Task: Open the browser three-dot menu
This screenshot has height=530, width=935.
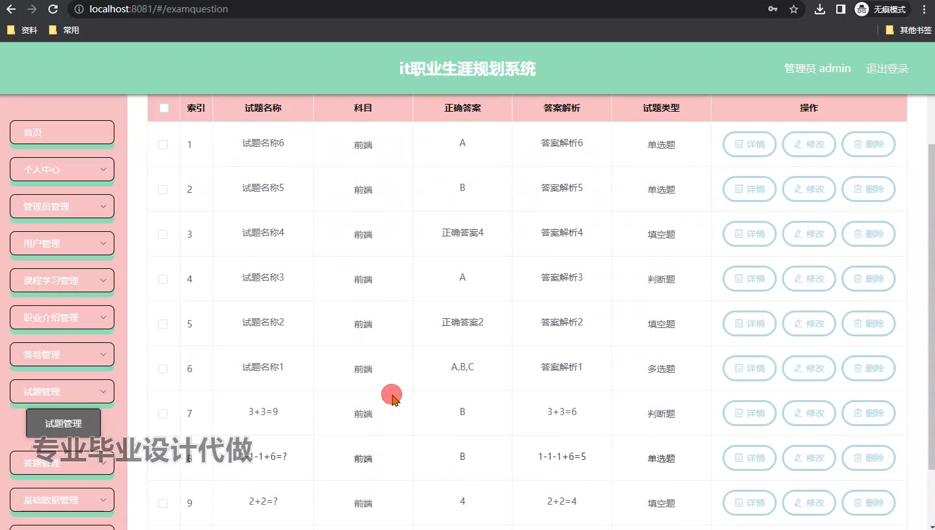Action: 923,9
